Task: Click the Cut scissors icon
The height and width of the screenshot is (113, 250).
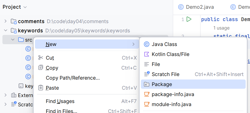Action: [x=41, y=58]
